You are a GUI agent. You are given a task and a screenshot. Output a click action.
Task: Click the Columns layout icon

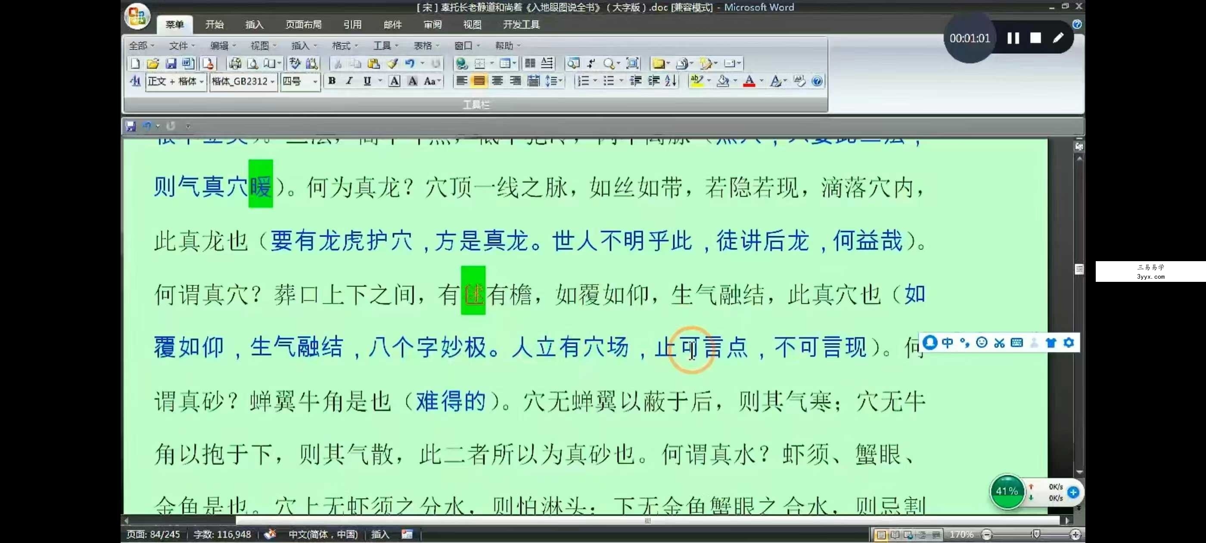click(x=530, y=63)
